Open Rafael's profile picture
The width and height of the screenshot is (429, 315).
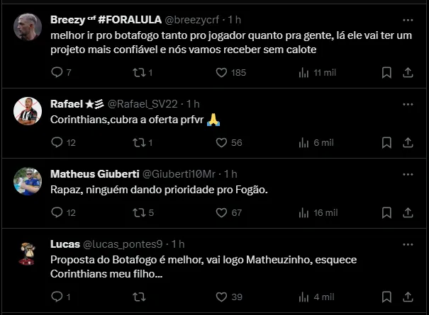tap(28, 110)
